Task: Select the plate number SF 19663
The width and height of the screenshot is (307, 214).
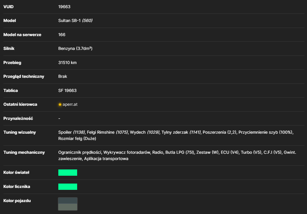Action: [67, 91]
